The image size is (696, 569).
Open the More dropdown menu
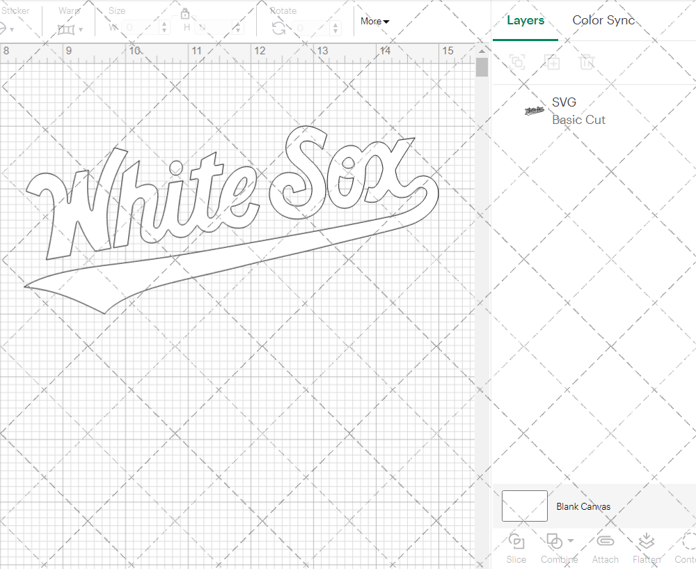point(374,22)
